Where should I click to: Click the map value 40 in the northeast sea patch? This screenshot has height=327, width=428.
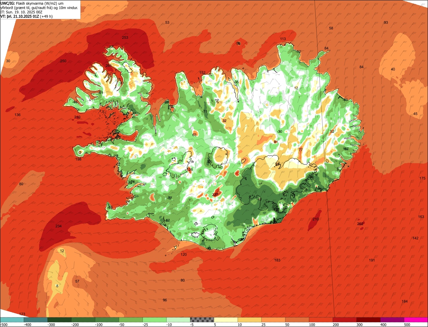[x=393, y=69]
